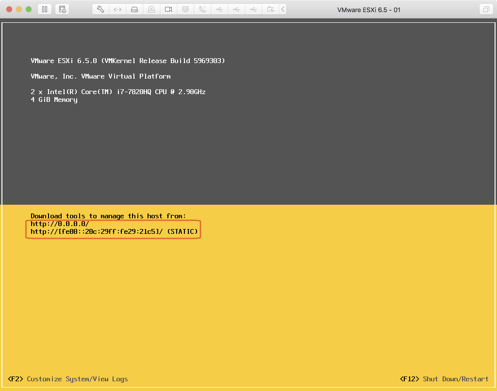Click F12 Shut Down/Restart option

pos(444,379)
